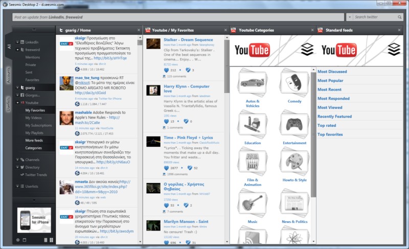
Task: Close the Standard feeds column
Action: tap(399, 30)
